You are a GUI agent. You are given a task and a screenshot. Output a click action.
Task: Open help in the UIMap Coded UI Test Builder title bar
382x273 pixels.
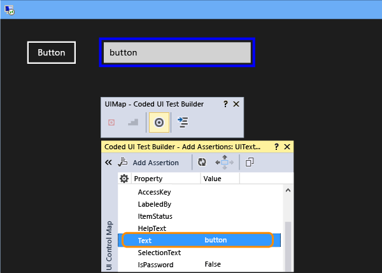point(225,104)
